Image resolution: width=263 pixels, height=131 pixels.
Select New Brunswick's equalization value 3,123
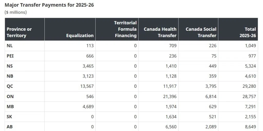[x=88, y=76]
